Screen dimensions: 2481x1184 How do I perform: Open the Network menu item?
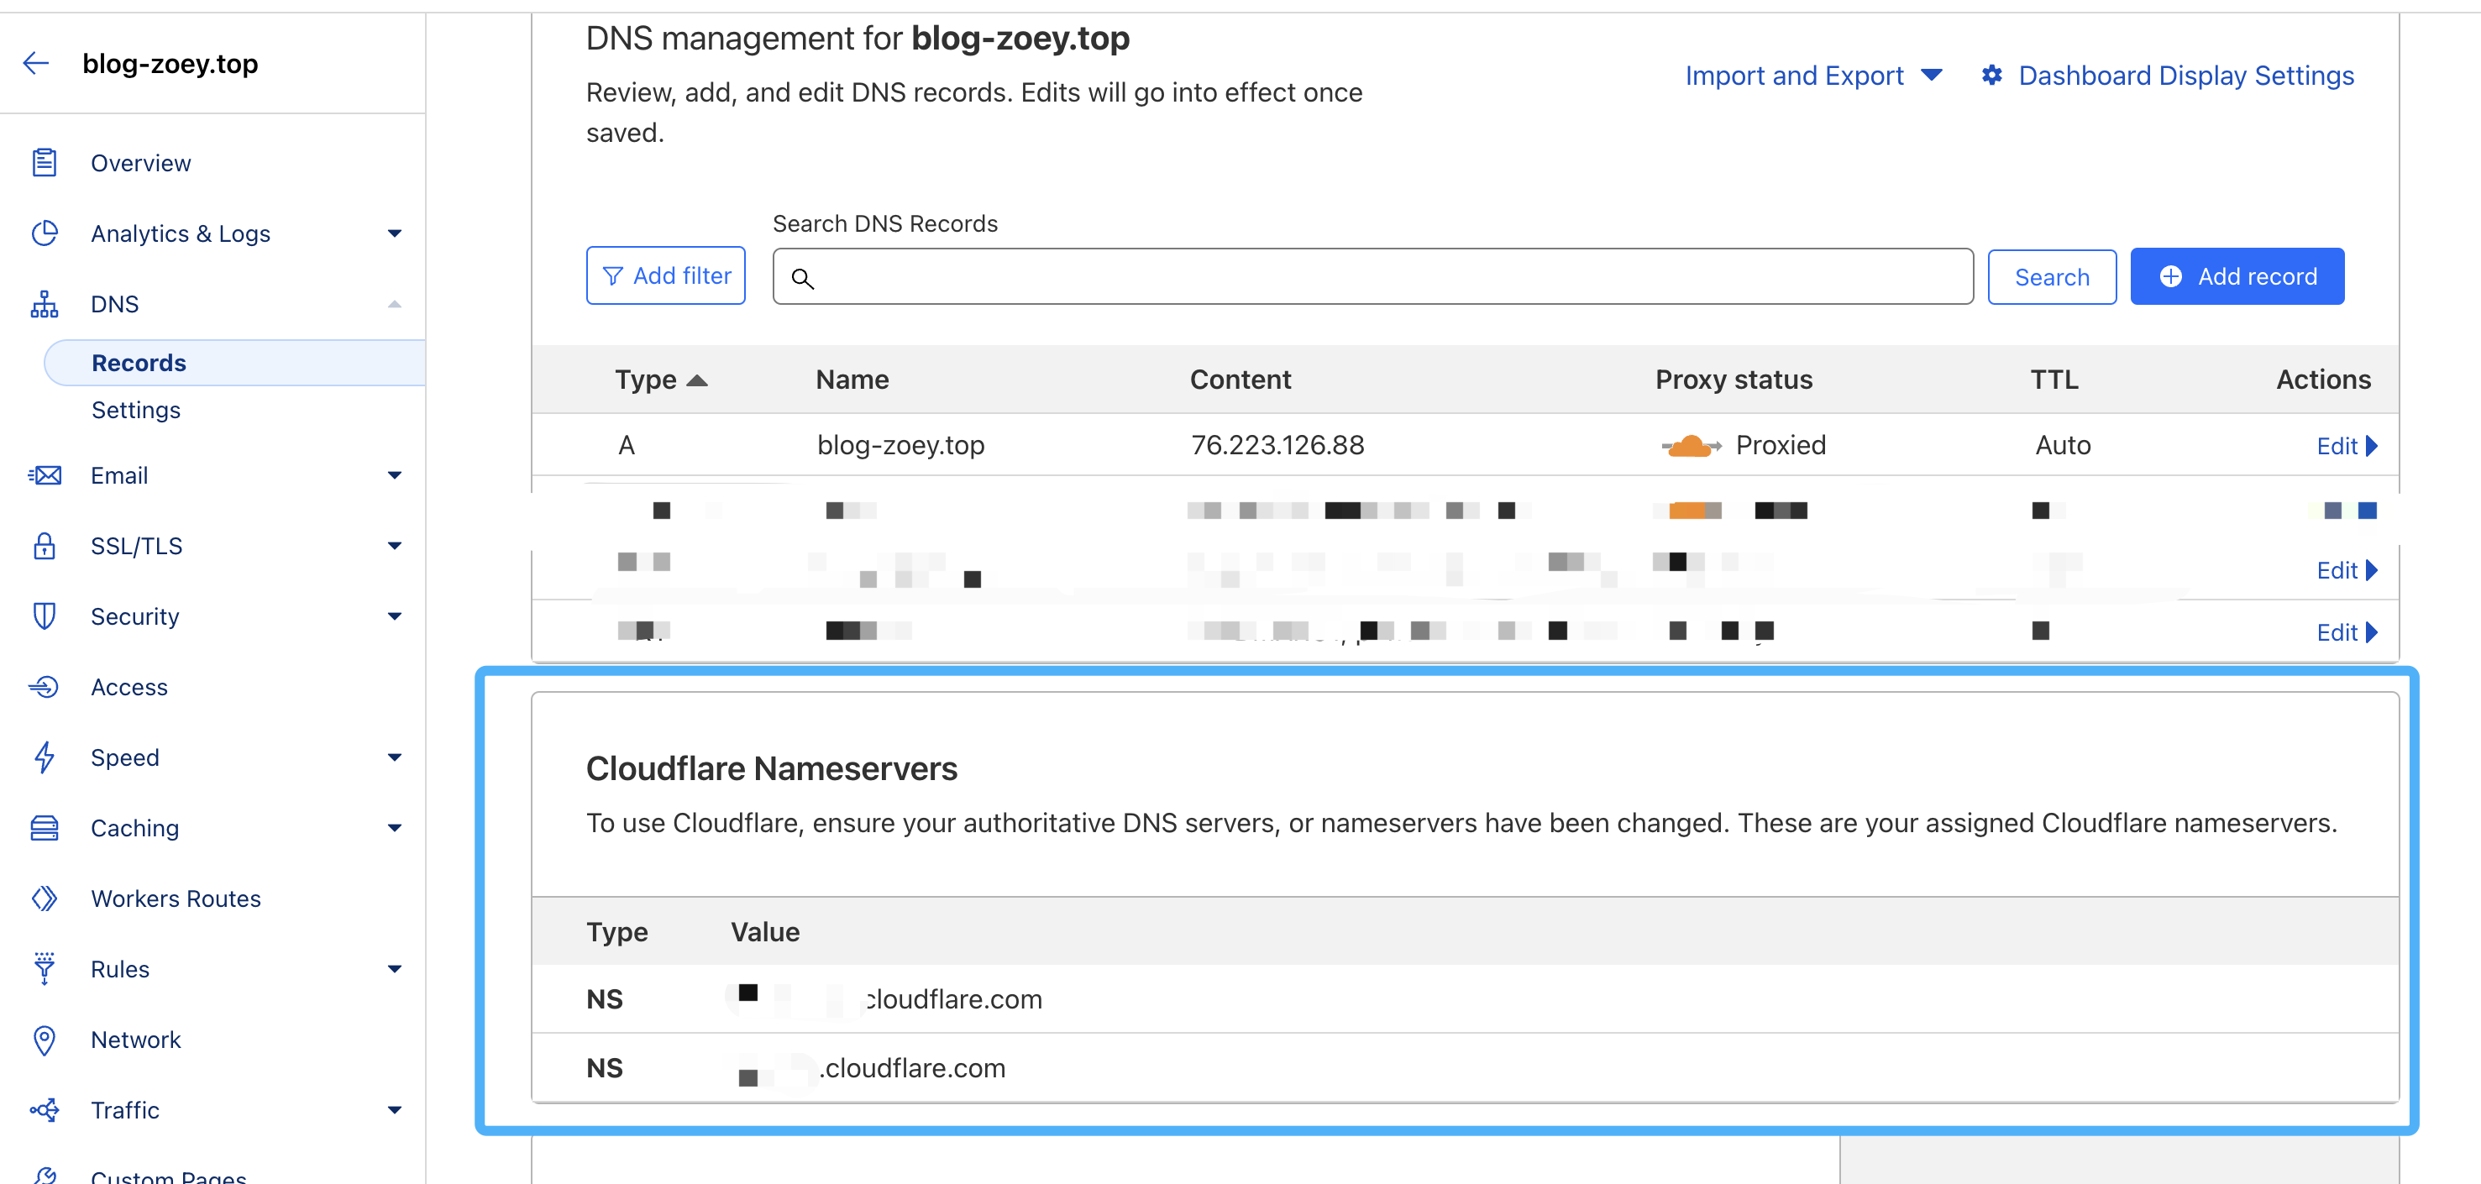click(x=136, y=1040)
